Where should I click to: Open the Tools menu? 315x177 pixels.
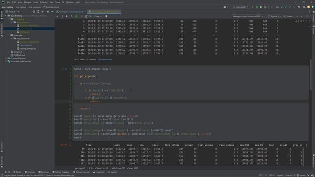click(x=58, y=2)
